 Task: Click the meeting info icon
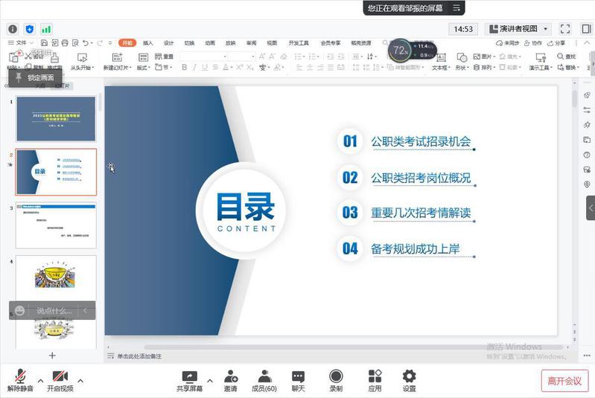click(x=13, y=29)
